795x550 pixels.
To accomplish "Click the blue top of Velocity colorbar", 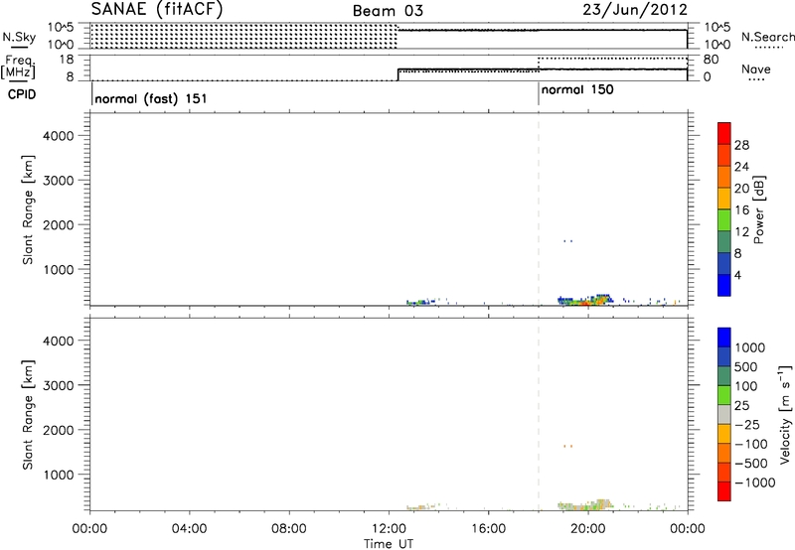I will [x=724, y=338].
